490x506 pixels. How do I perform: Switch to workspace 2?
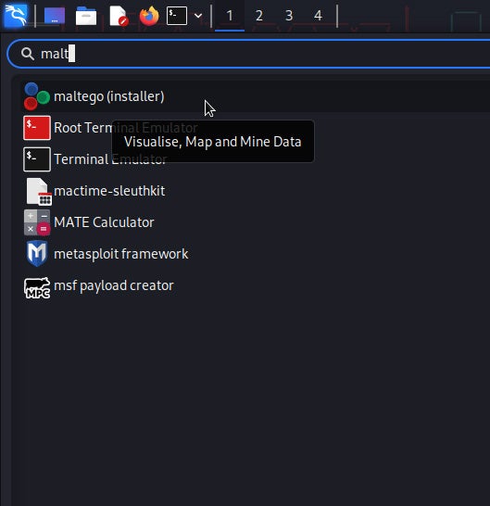pyautogui.click(x=259, y=16)
